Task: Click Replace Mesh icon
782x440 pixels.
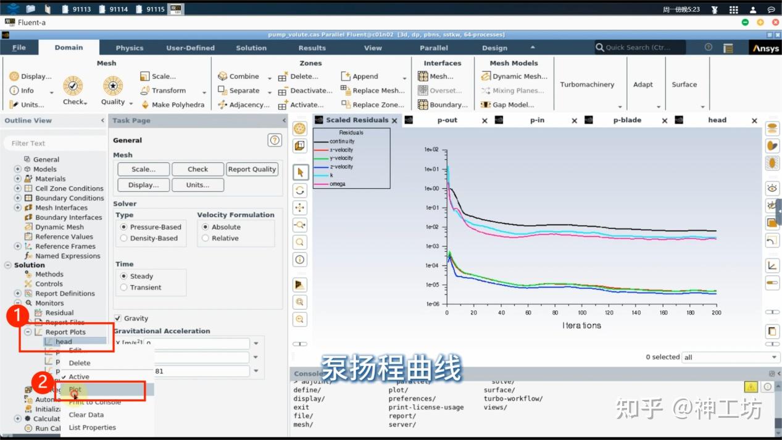Action: click(x=346, y=91)
